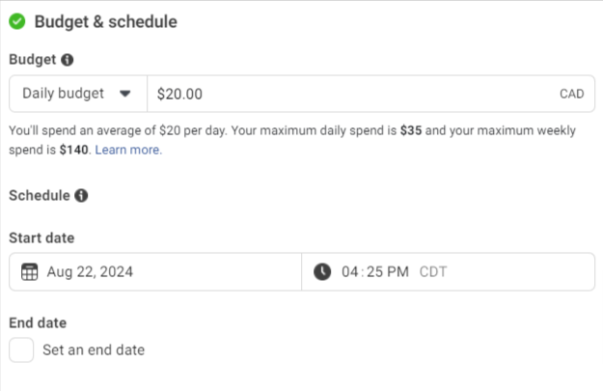
Task: Enable the Set an end date checkbox
Action: [21, 349]
